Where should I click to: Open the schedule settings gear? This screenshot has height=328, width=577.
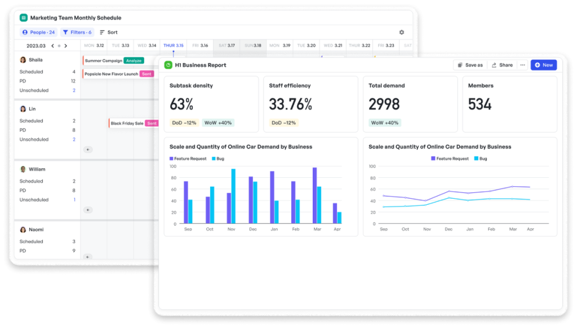(402, 33)
